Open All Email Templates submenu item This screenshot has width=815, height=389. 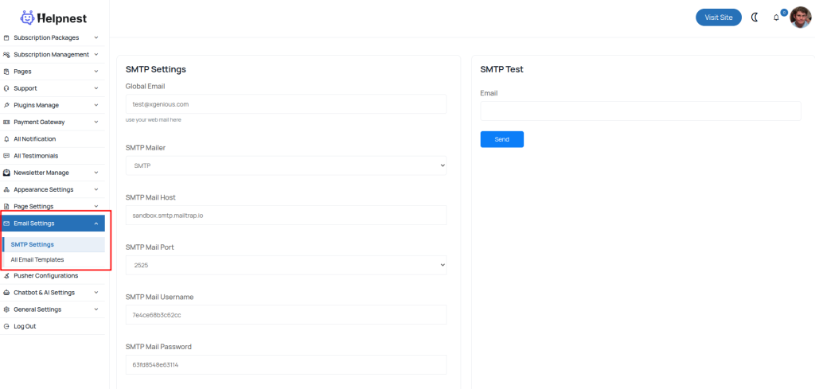coord(37,259)
